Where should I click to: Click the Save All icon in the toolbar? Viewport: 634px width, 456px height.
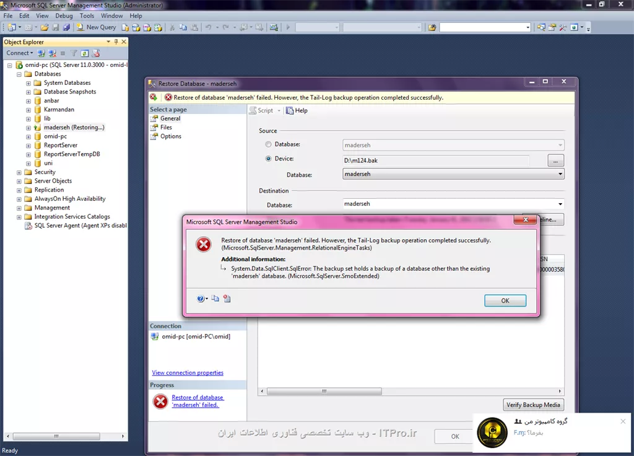coord(66,27)
